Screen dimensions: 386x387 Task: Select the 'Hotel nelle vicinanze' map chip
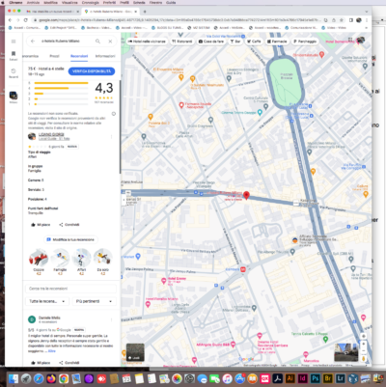(x=147, y=41)
